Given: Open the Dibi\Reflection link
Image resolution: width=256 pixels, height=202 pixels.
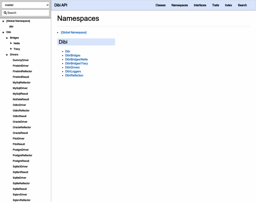Looking at the screenshot, I should pos(74,75).
